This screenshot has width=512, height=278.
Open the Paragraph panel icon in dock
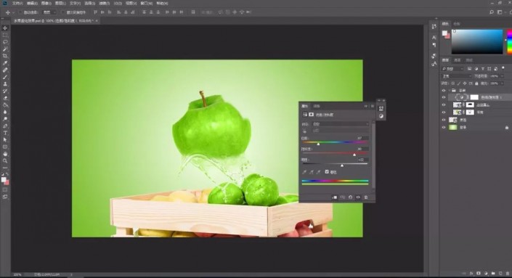434,45
